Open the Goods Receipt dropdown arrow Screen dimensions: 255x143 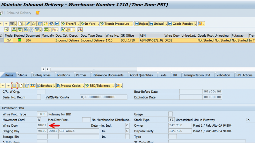tap(195, 24)
